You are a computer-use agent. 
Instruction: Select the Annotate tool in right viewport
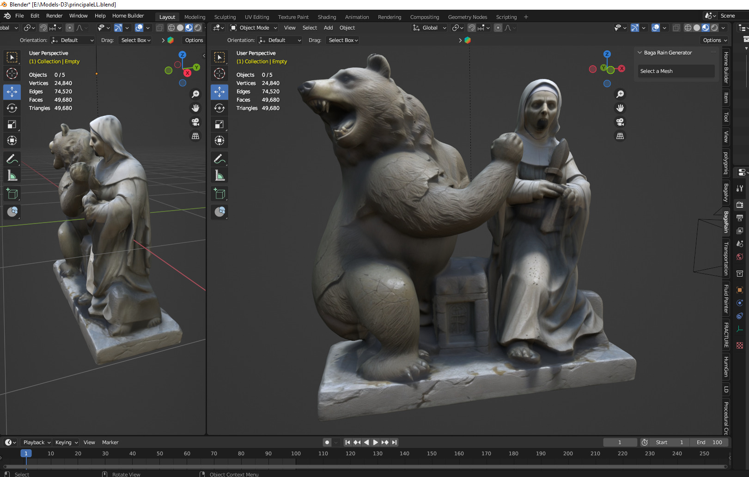pos(219,159)
